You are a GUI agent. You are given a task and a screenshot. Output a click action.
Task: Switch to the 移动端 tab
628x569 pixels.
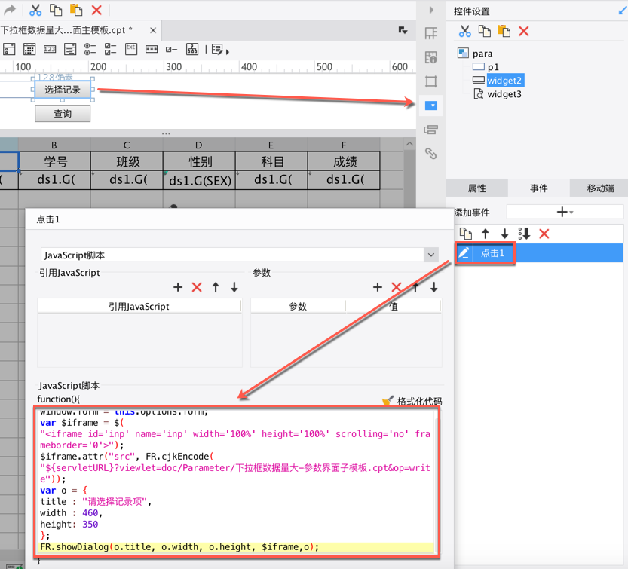(600, 188)
